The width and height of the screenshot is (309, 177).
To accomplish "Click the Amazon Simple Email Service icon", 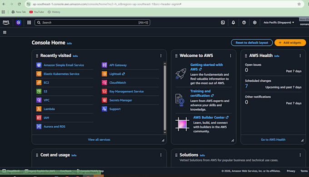I will click(x=39, y=65).
